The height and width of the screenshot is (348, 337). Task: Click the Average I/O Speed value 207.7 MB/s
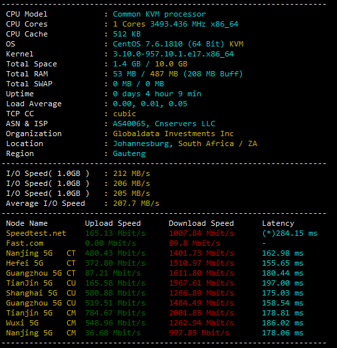point(136,203)
